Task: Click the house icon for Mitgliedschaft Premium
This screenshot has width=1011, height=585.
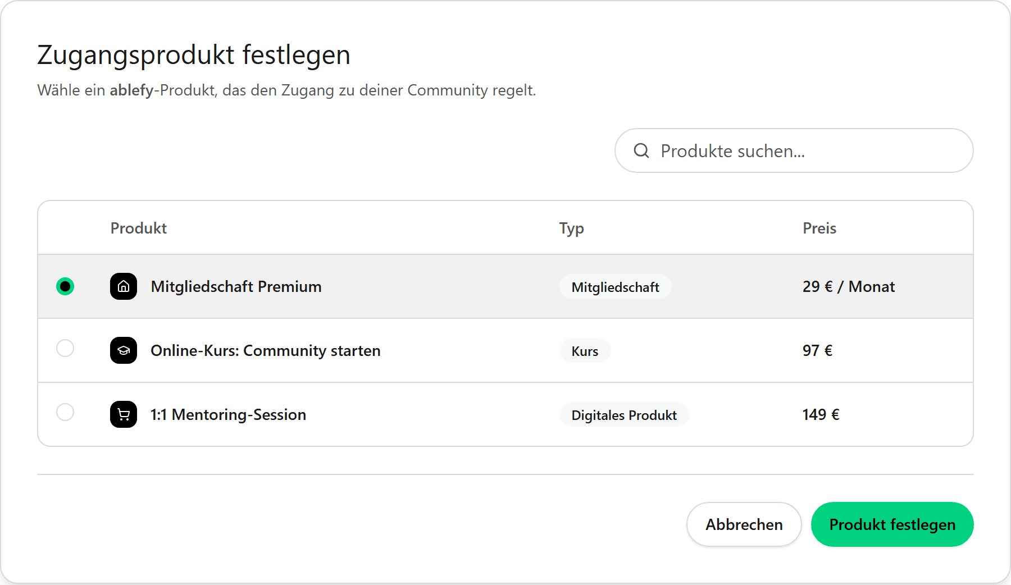Action: [124, 286]
